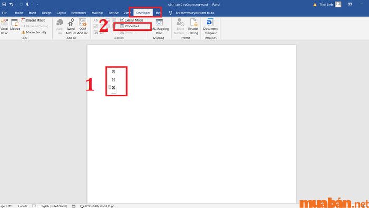Open control Properties
This screenshot has height=208, width=369.
pyautogui.click(x=130, y=26)
